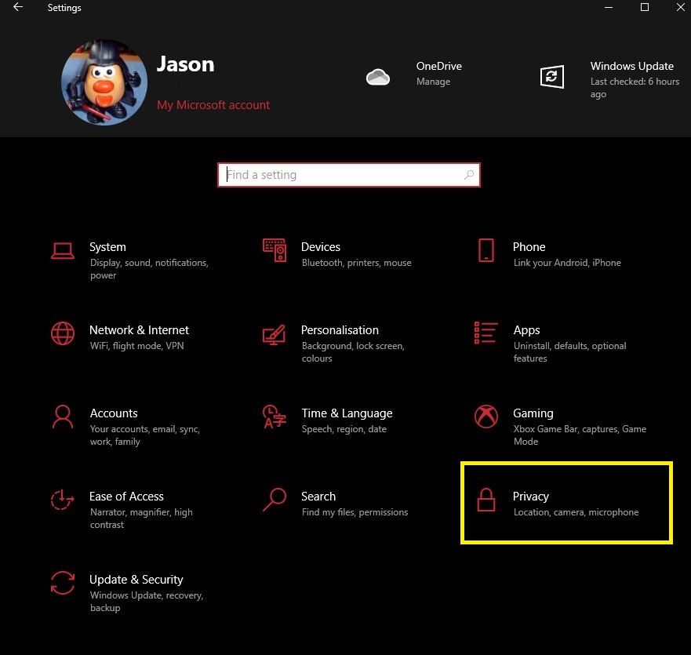This screenshot has height=655, width=691.
Task: Click the Jason profile picture
Action: coord(104,82)
